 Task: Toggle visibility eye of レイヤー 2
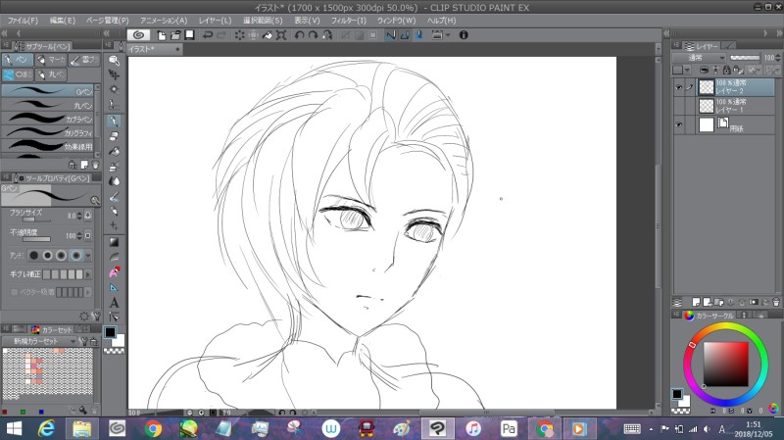click(678, 87)
